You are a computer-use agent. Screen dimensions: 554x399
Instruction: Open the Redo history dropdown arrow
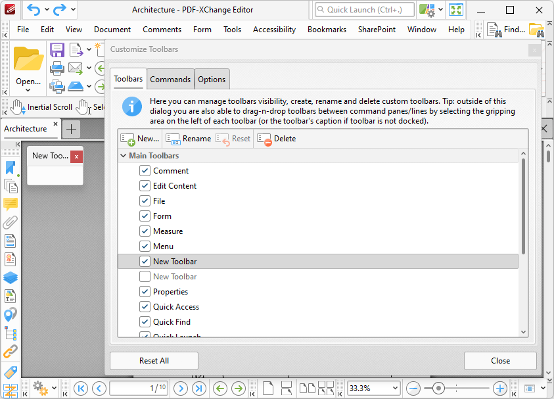(73, 10)
